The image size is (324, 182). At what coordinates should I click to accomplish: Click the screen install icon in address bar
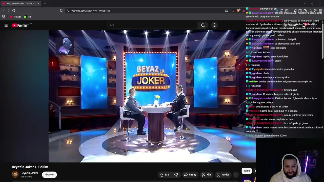click(x=227, y=11)
